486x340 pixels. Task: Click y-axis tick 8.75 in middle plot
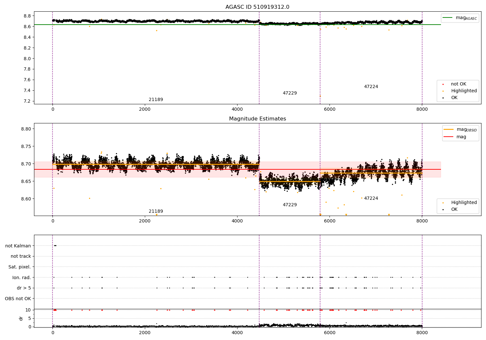point(26,146)
